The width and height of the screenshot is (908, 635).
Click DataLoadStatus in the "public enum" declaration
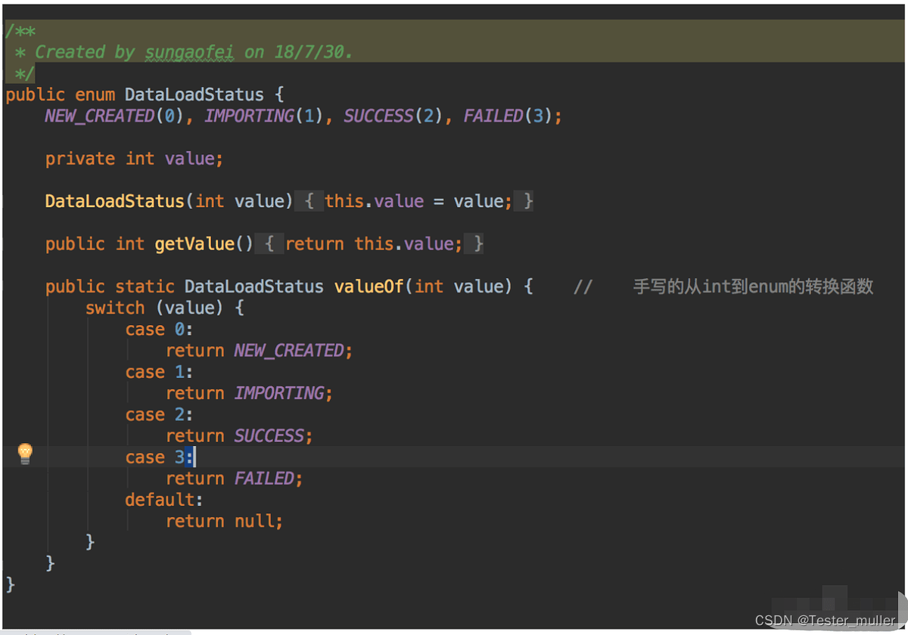194,95
